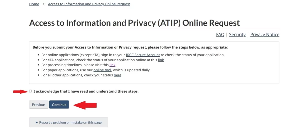
Task: Open the 'online tool' link for paper applications
Action: coord(102,70)
